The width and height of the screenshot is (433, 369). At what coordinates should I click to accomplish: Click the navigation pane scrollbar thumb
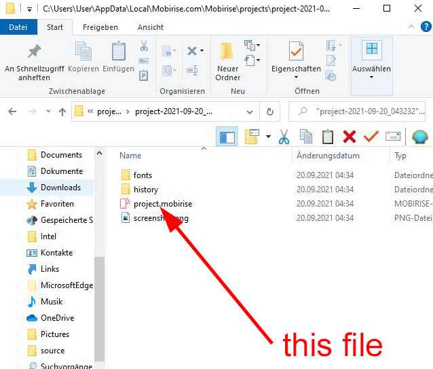pos(99,309)
